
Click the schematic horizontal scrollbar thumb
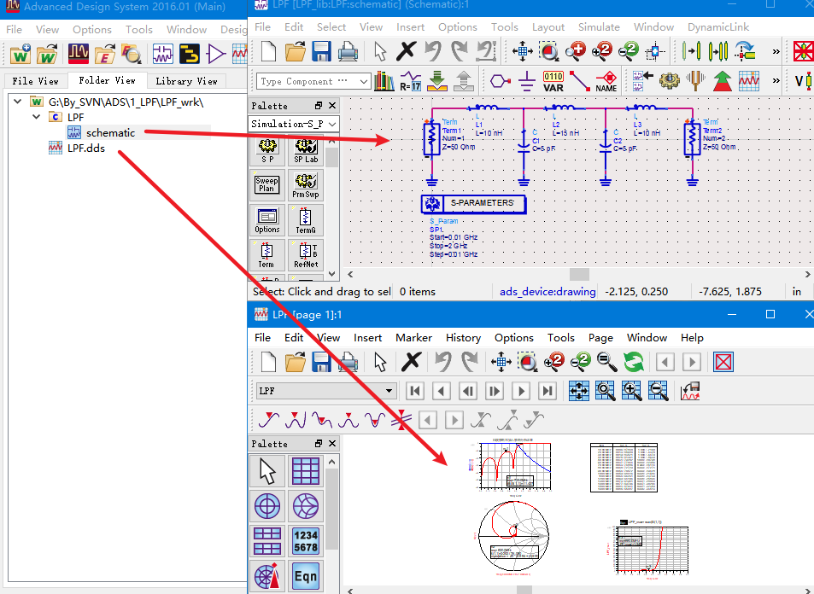coord(579,274)
